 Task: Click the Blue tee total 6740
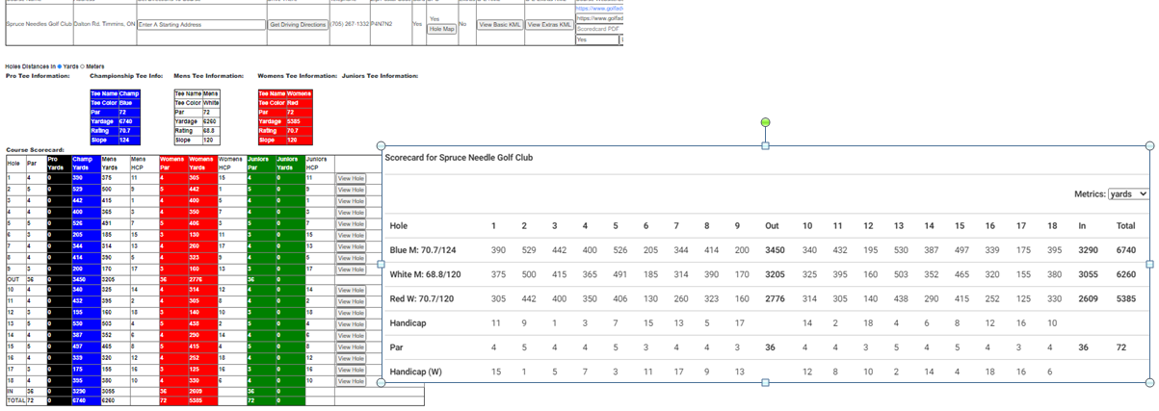click(x=1125, y=249)
